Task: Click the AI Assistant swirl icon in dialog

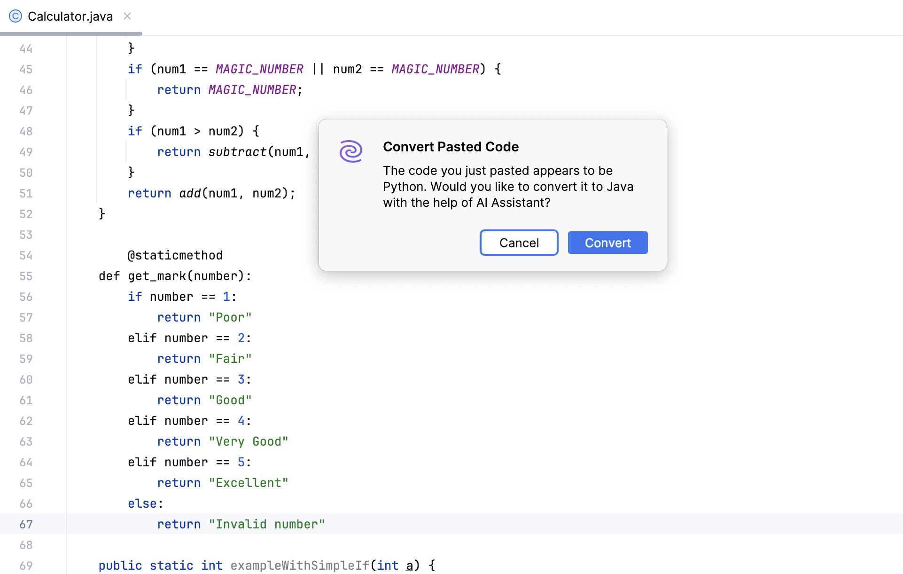Action: (x=350, y=151)
